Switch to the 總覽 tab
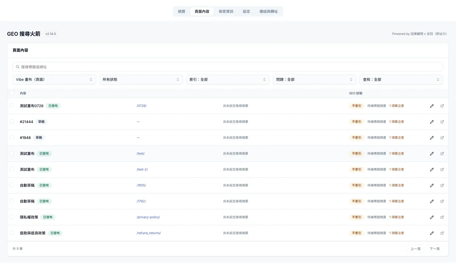This screenshot has width=456, height=267. click(181, 11)
